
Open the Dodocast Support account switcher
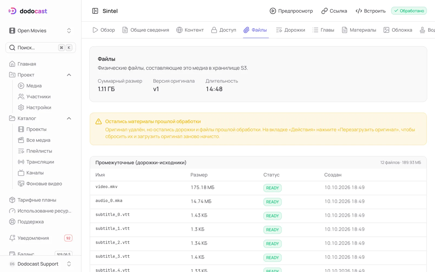click(41, 264)
